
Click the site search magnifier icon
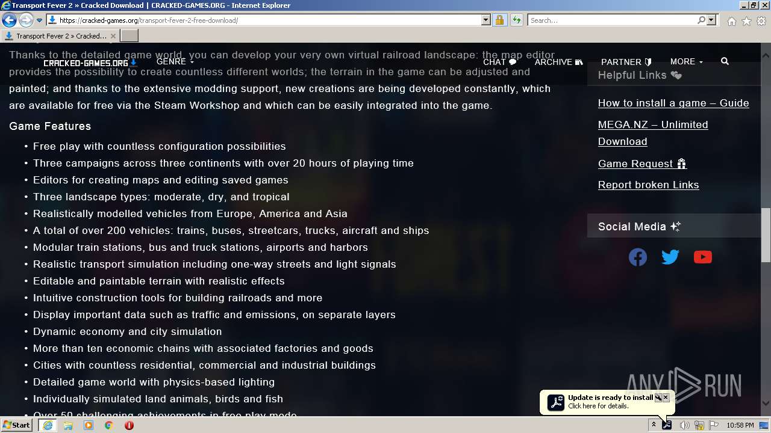click(725, 61)
